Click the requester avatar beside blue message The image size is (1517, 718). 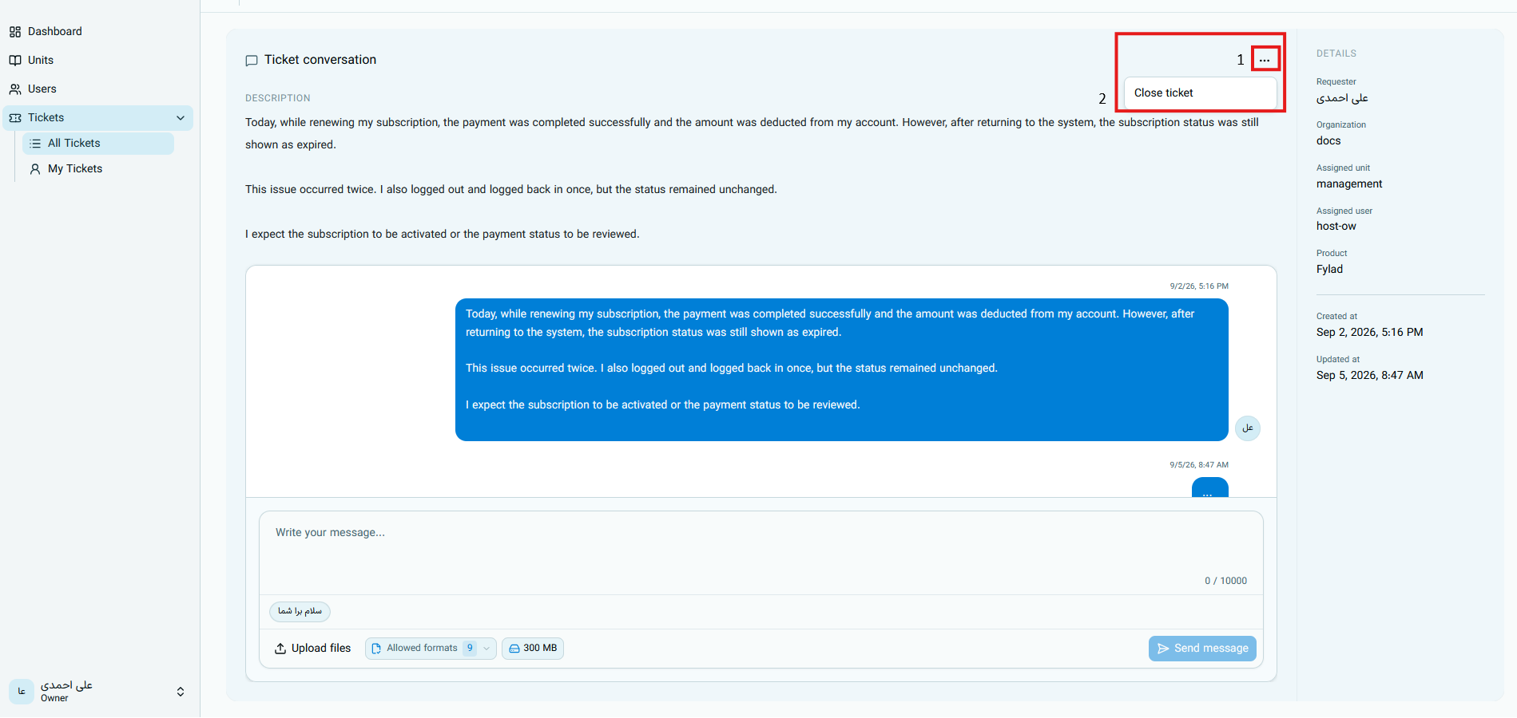click(1247, 428)
